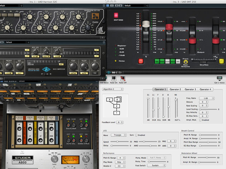
Task: Click the Harrison LOW frequency knob
Action: click(x=30, y=17)
